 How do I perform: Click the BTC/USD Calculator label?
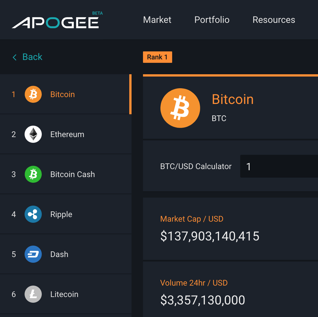coord(196,166)
